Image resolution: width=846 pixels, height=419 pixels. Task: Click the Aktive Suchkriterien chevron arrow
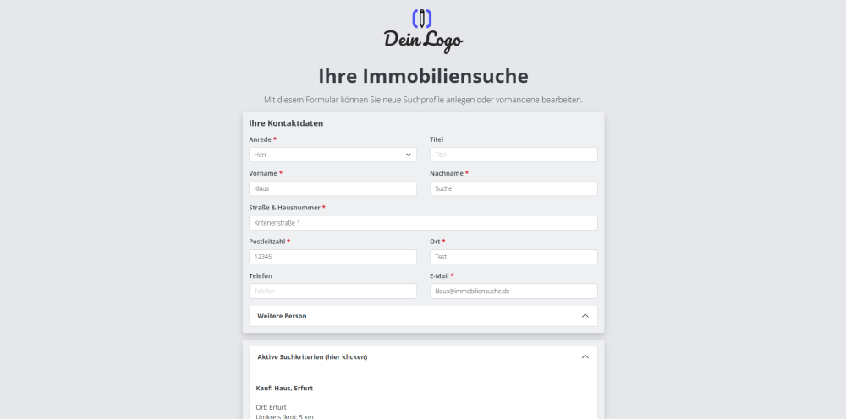pos(585,356)
